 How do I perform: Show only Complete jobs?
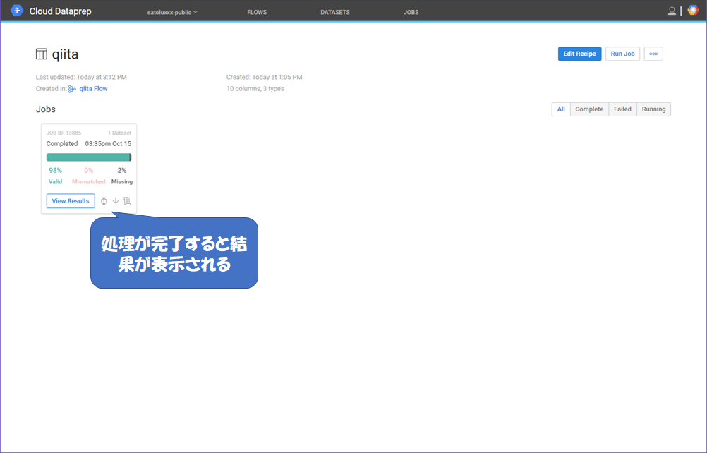tap(589, 109)
